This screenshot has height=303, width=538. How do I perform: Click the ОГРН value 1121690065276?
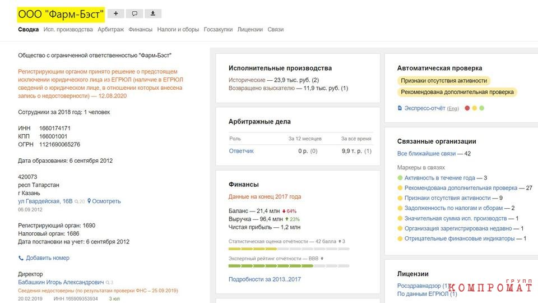pos(60,145)
